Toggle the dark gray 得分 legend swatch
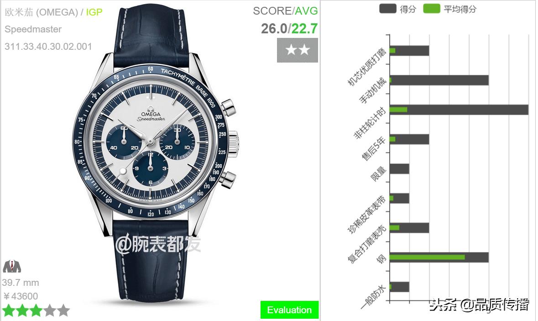Screen dimensions: 538x321 pyautogui.click(x=388, y=9)
